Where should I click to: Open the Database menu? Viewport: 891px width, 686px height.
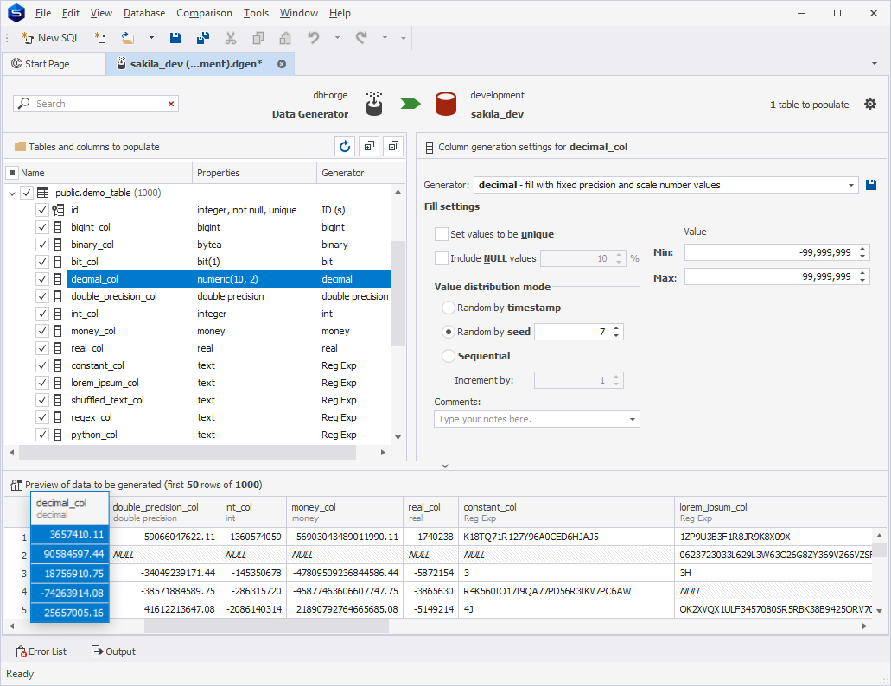[144, 13]
